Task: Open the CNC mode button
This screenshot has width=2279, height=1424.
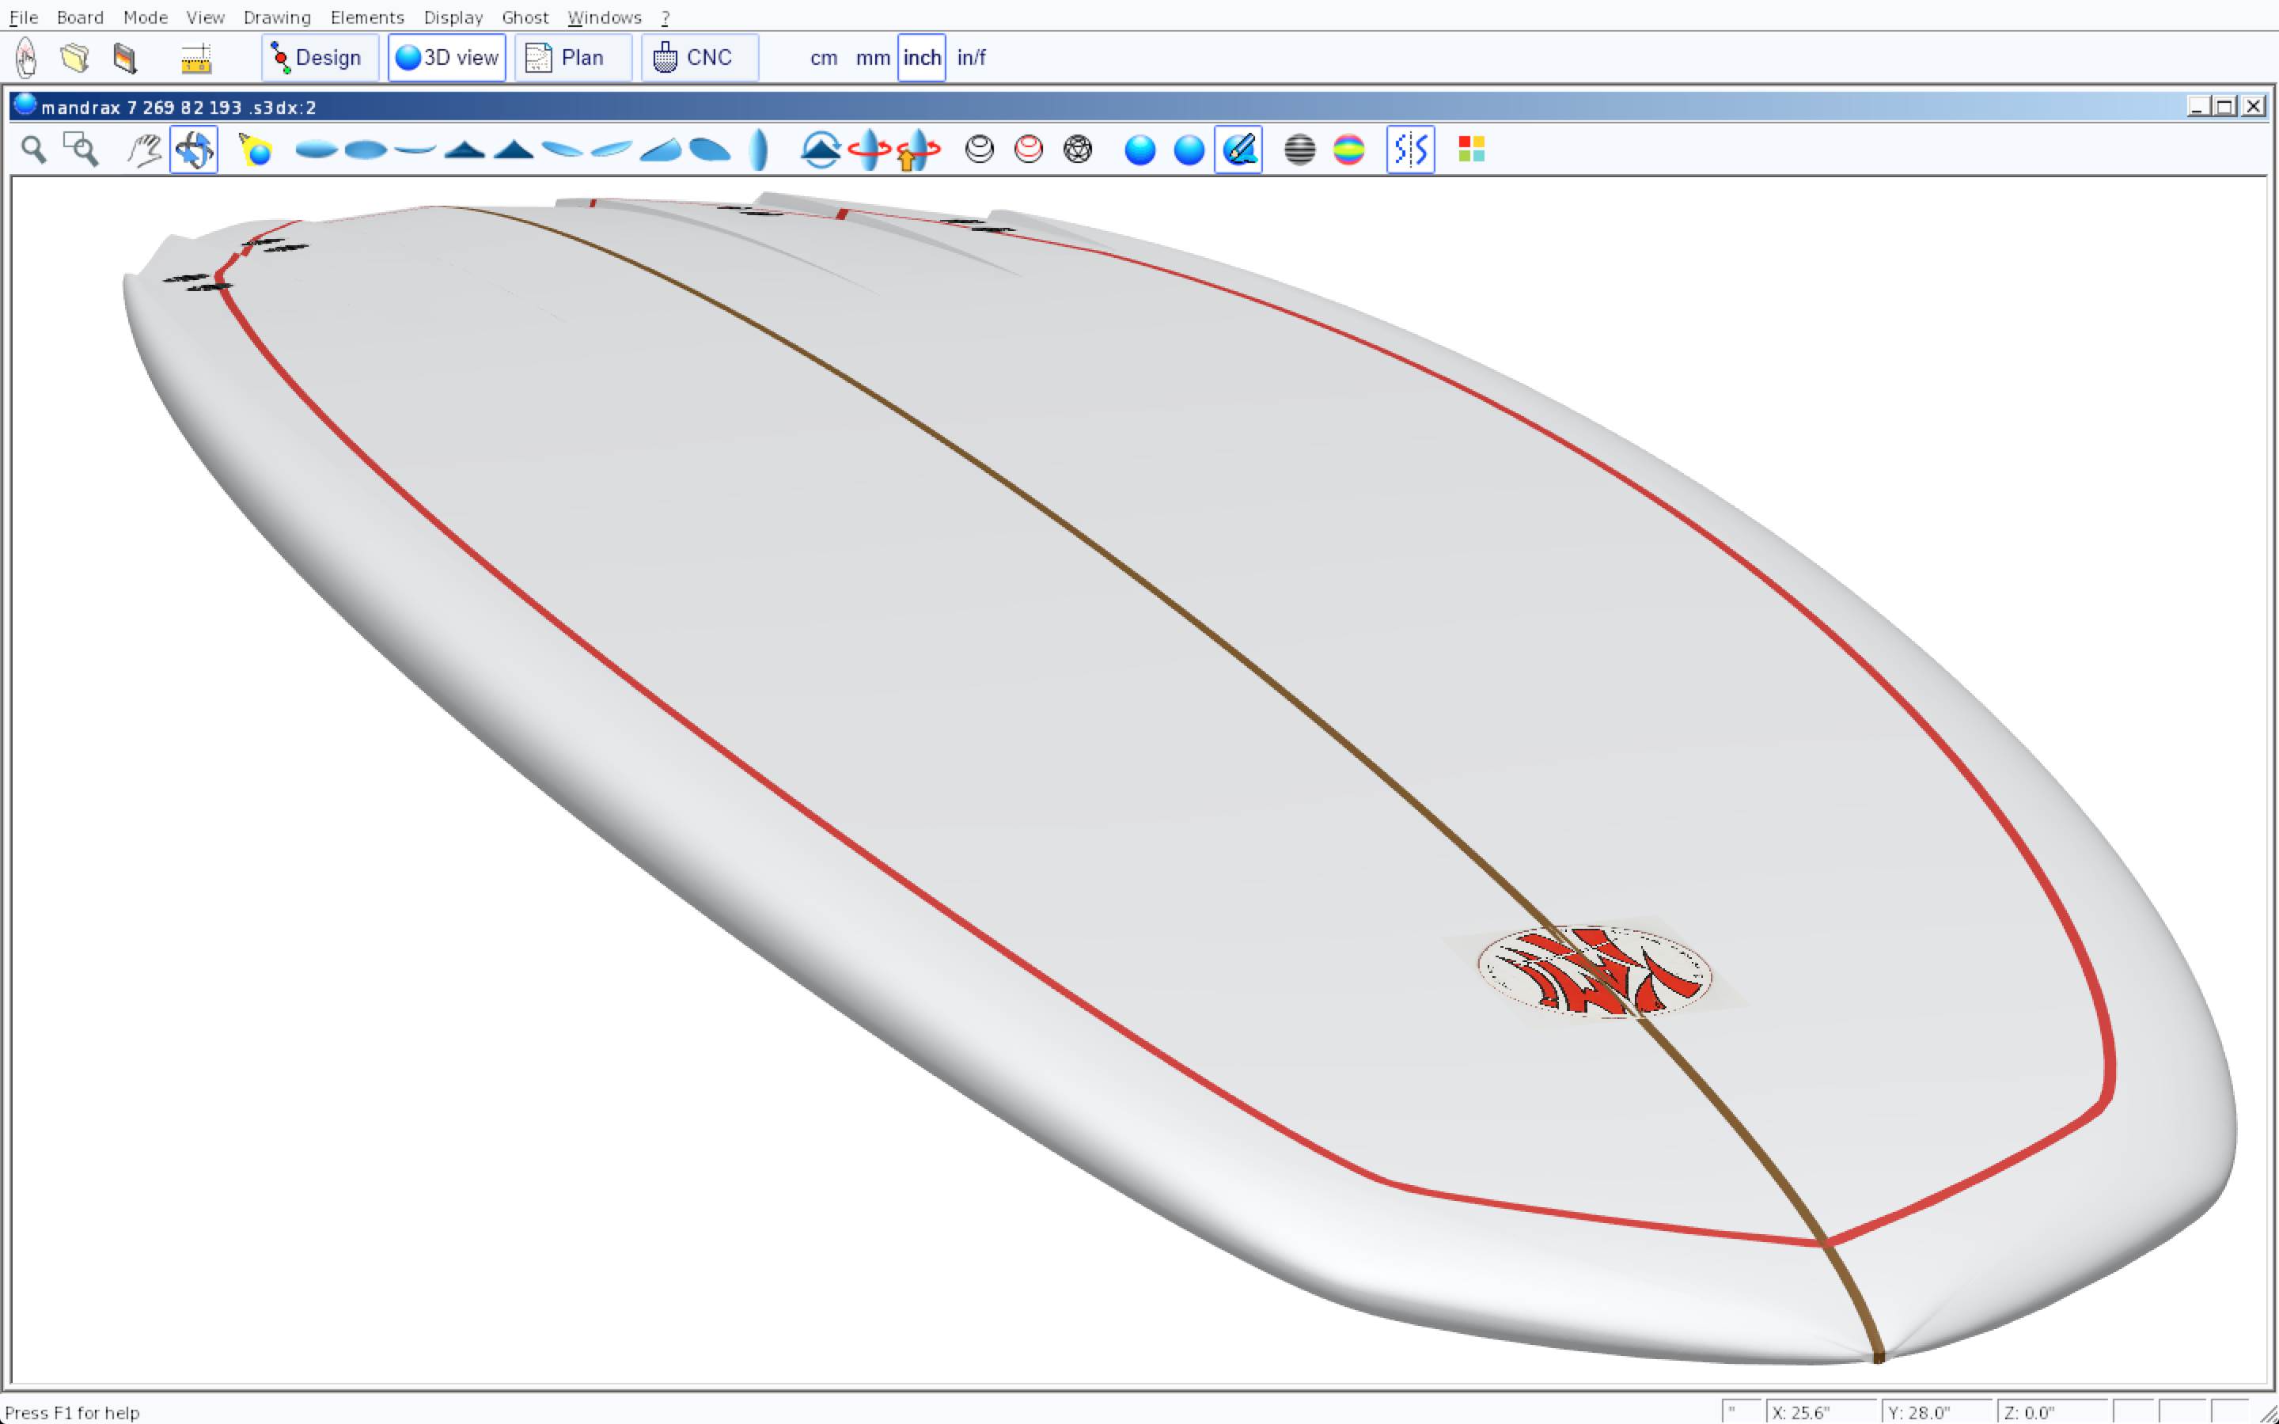Action: pyautogui.click(x=699, y=59)
